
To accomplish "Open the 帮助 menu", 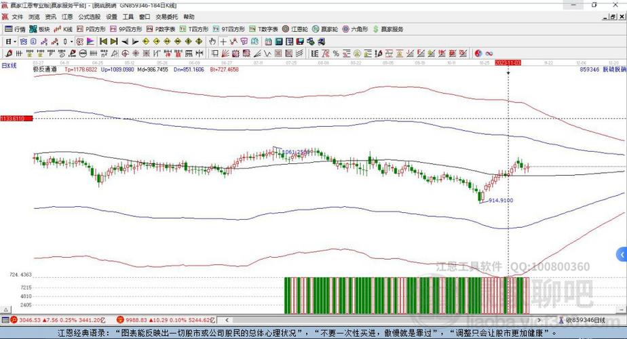I will click(x=189, y=17).
